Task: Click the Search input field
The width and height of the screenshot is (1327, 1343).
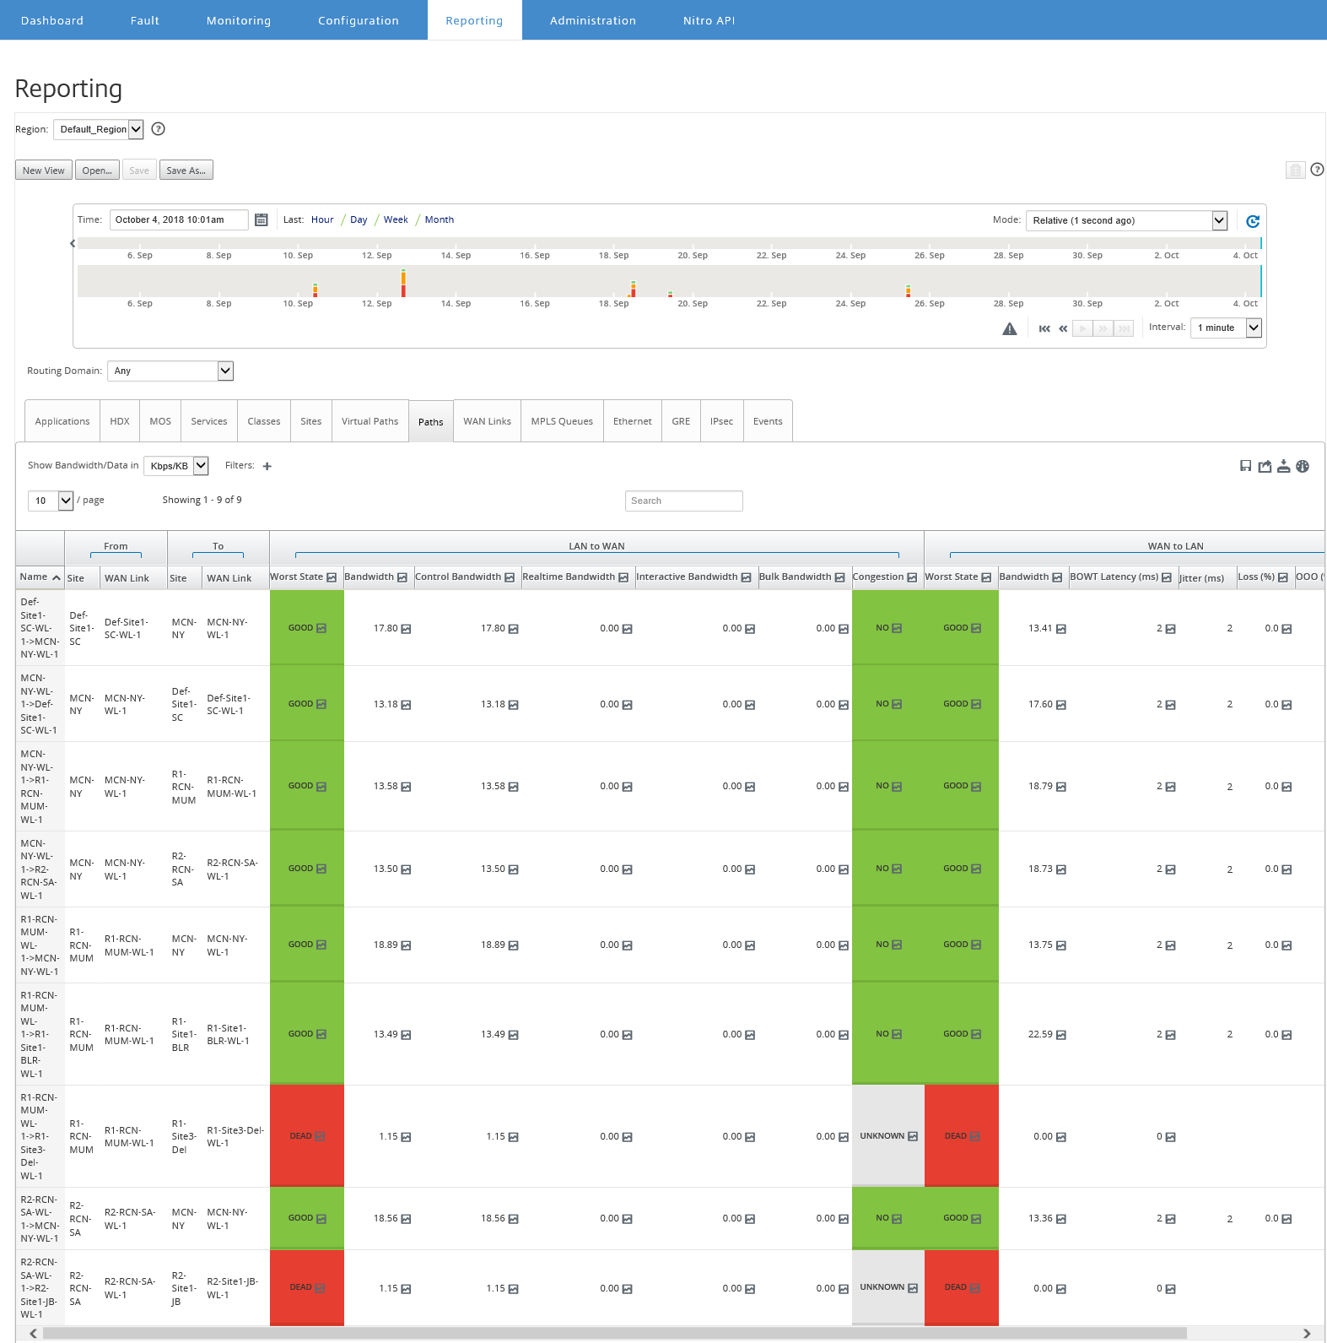Action: [x=684, y=501]
